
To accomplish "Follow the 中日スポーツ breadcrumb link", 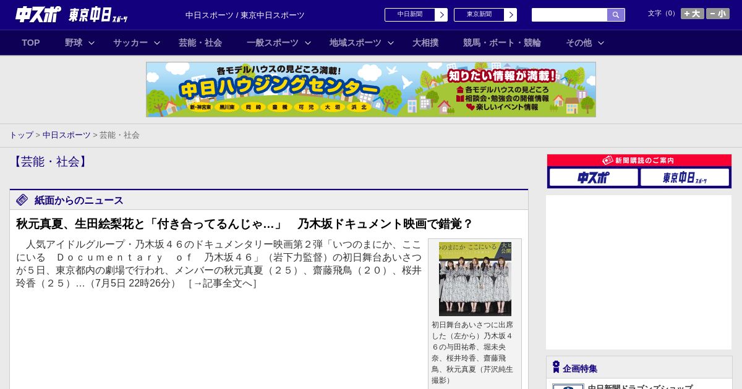I will tap(67, 135).
